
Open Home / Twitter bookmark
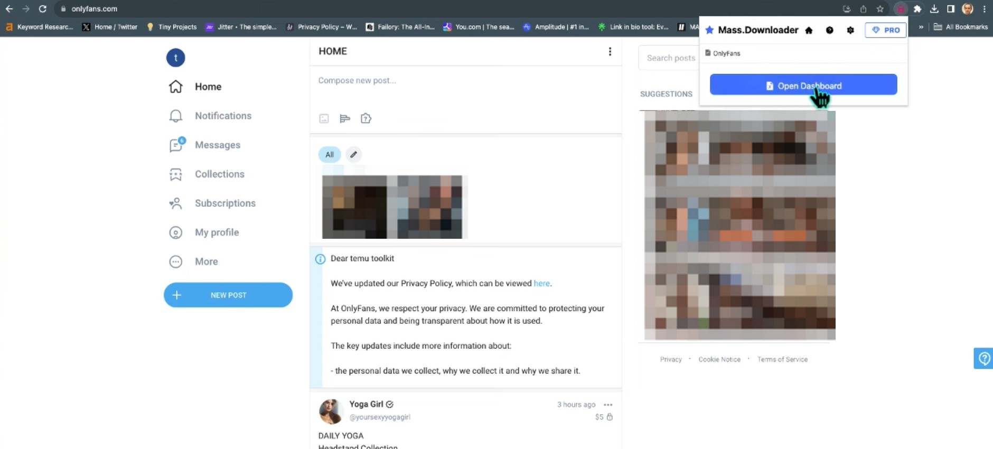click(x=110, y=27)
